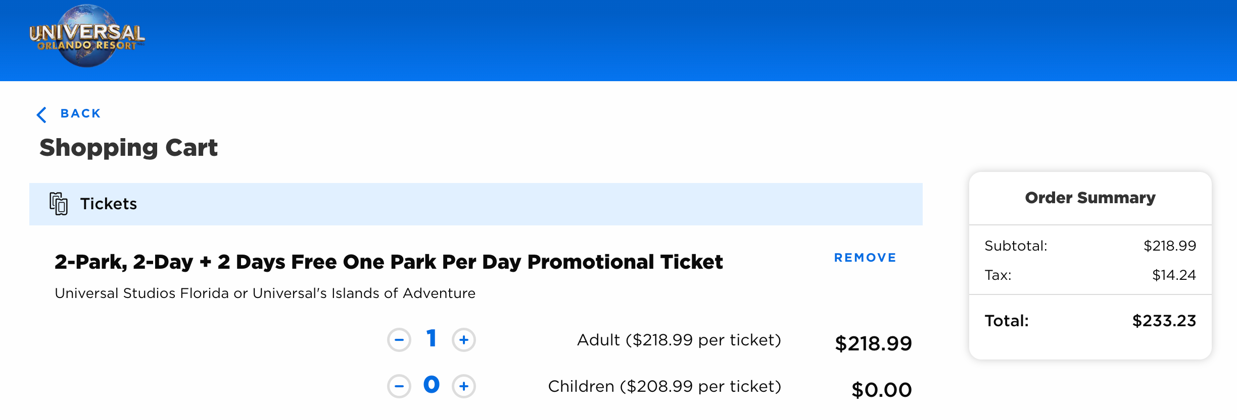Click the Tickets section icon
This screenshot has height=420, width=1237.
click(x=59, y=204)
